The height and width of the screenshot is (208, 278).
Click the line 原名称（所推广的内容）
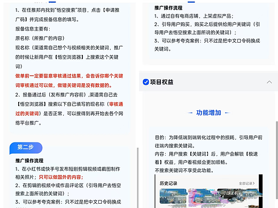pyautogui.click(x=40, y=38)
